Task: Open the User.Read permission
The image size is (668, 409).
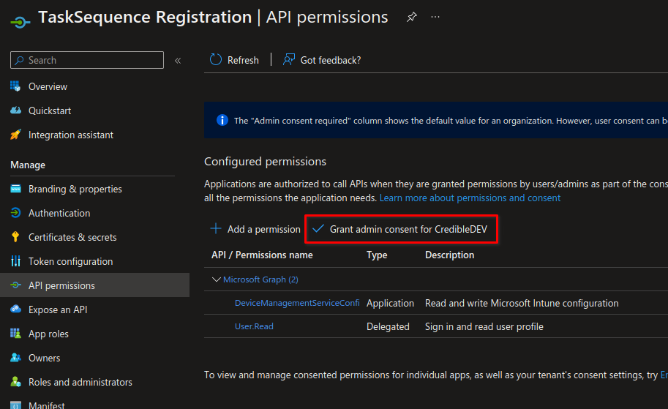Action: (254, 326)
